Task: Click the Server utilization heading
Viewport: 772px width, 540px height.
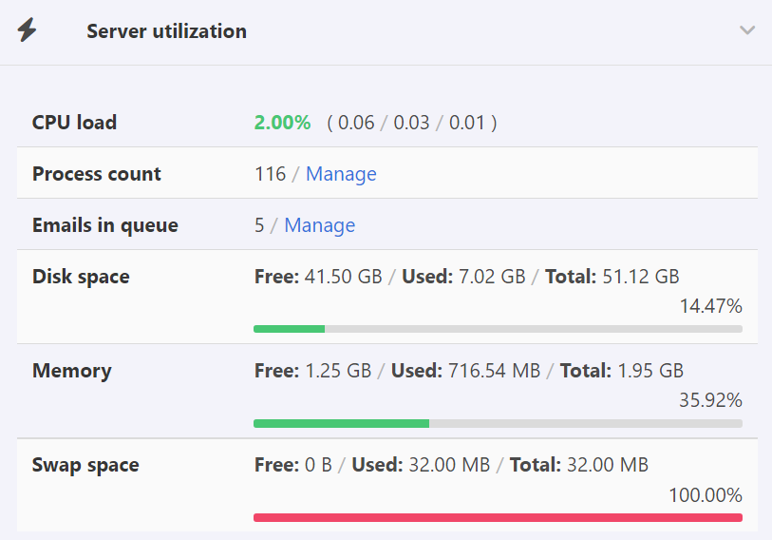Action: [x=166, y=31]
